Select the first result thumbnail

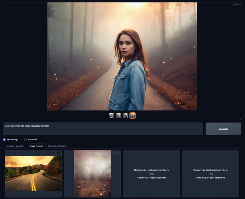coord(112,115)
